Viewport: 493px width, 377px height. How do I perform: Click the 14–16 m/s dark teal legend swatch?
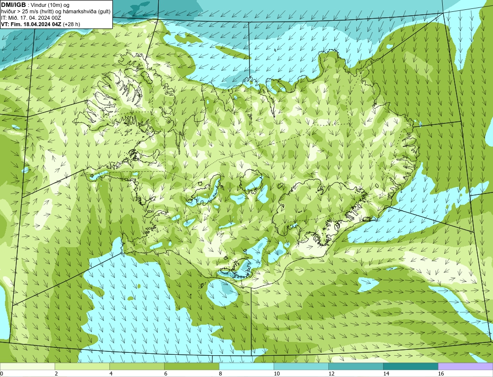pyautogui.click(x=411, y=367)
